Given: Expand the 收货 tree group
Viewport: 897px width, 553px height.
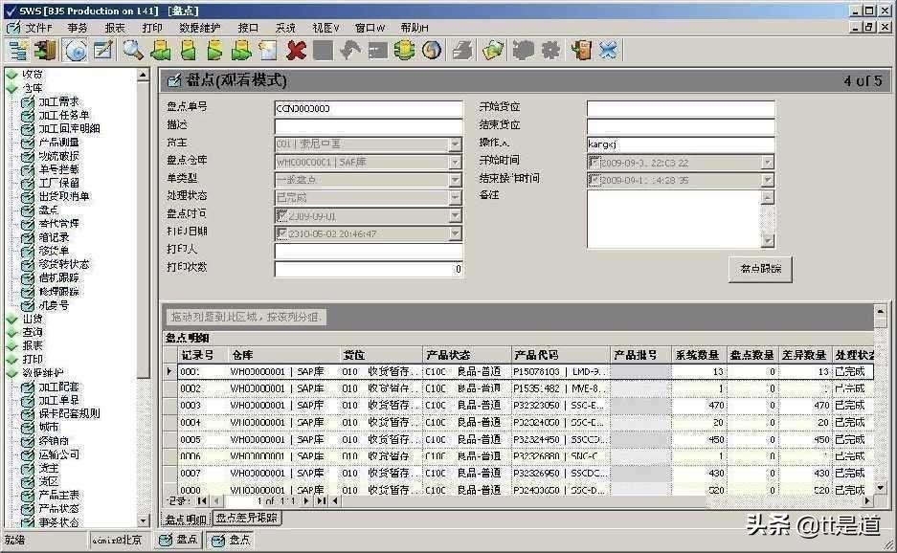Looking at the screenshot, I should [x=11, y=75].
